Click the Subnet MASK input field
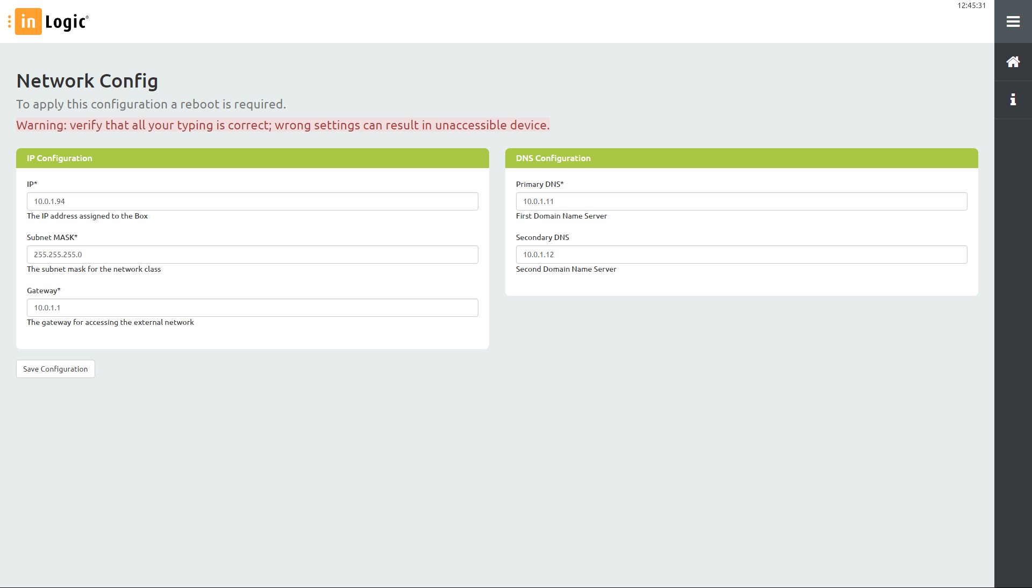 point(252,255)
